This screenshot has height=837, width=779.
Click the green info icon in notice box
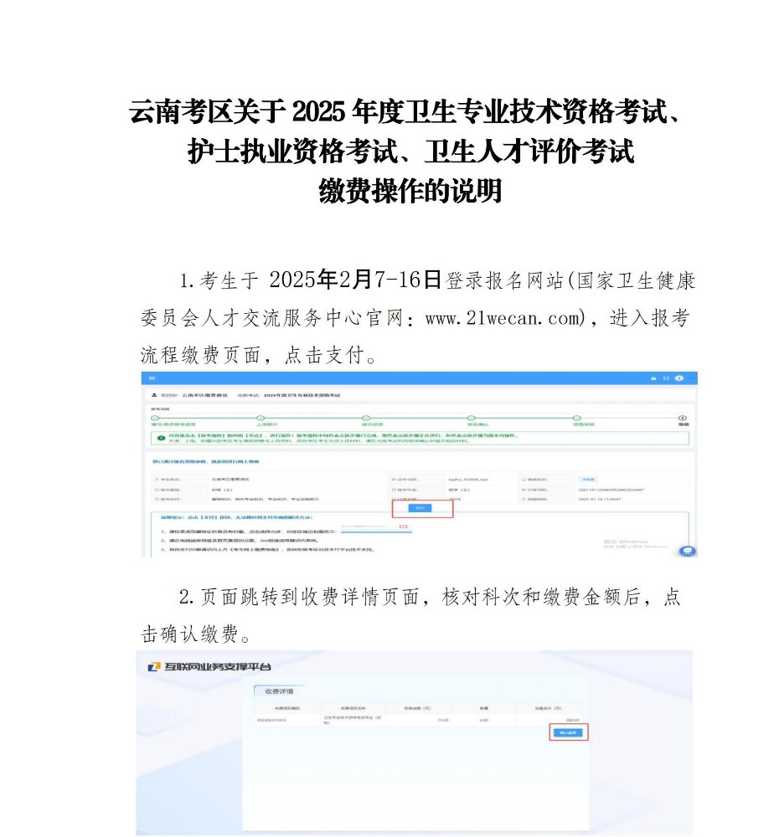161,438
